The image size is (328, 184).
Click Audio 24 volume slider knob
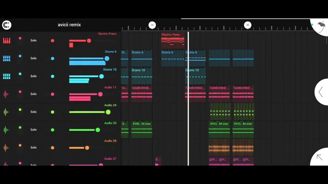coord(108,112)
